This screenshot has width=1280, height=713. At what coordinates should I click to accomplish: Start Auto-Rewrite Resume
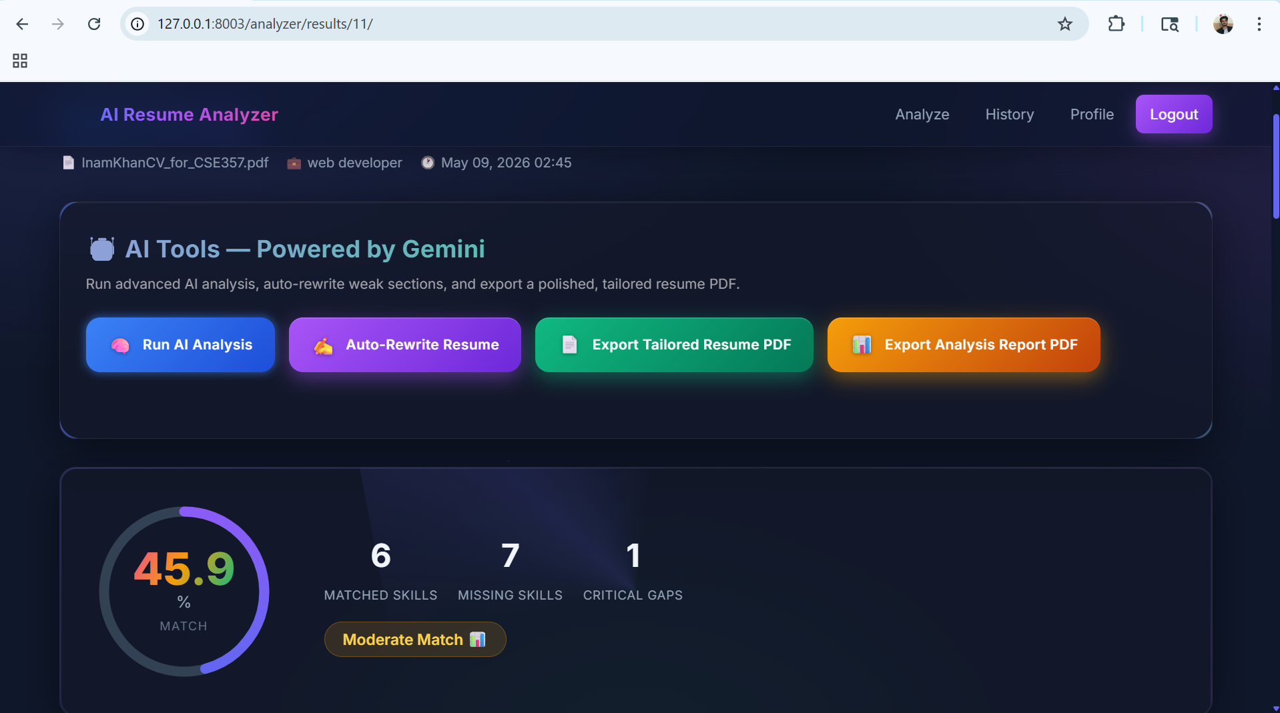[x=404, y=345]
